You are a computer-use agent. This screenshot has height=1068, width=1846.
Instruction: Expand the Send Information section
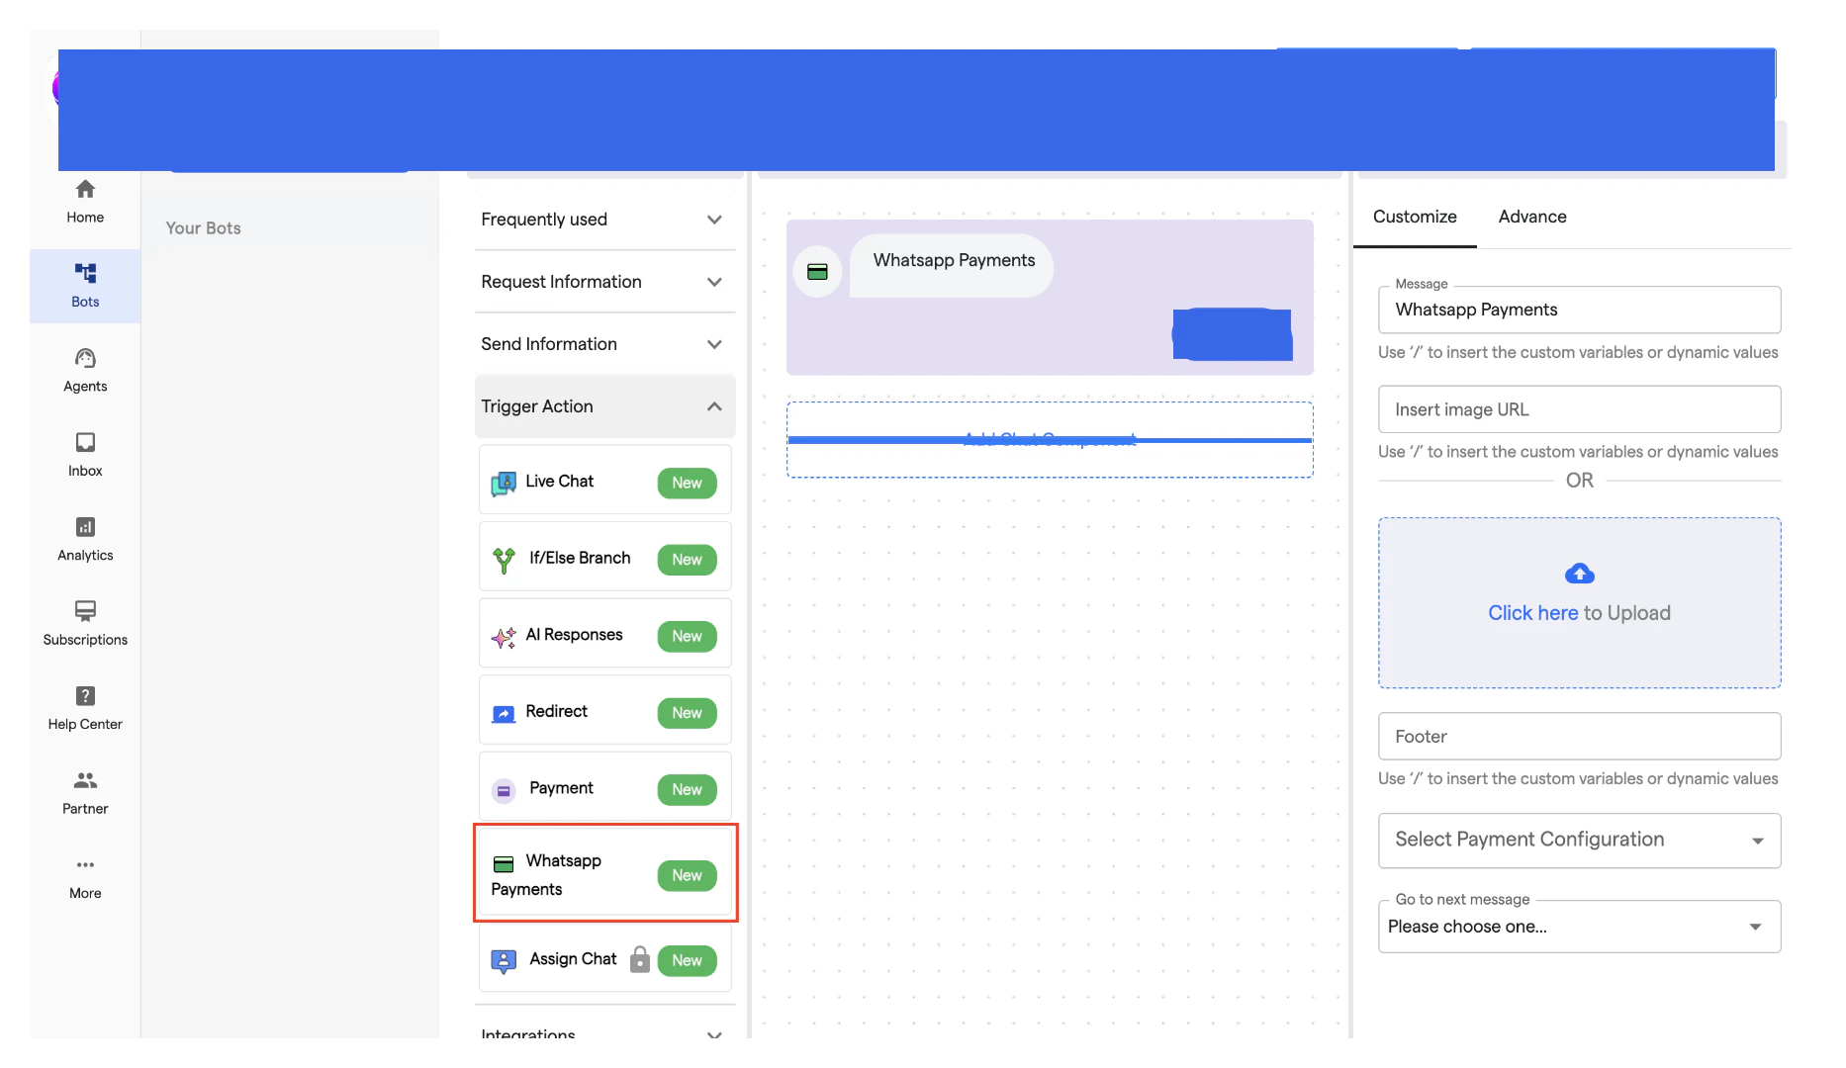click(604, 344)
